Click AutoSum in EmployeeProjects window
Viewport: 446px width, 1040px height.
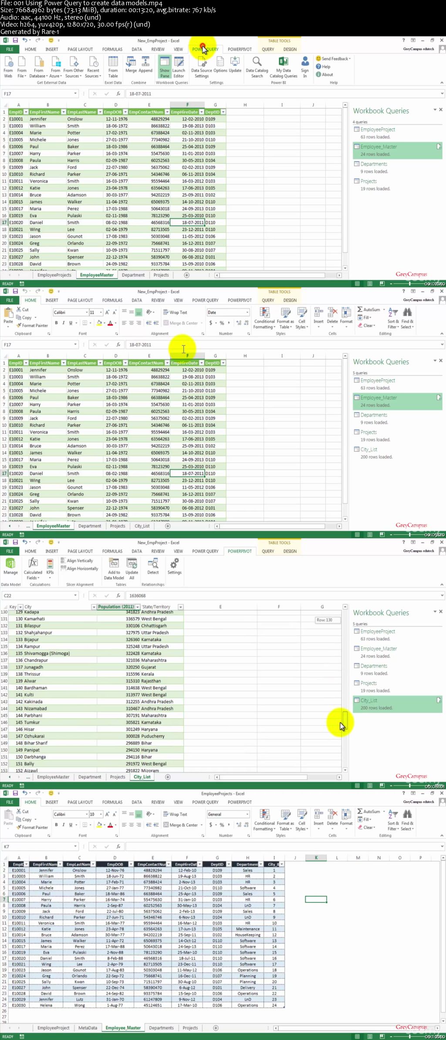pos(369,812)
